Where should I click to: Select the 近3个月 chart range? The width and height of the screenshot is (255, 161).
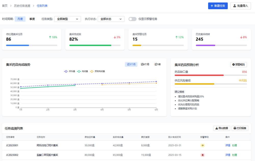coord(131,64)
